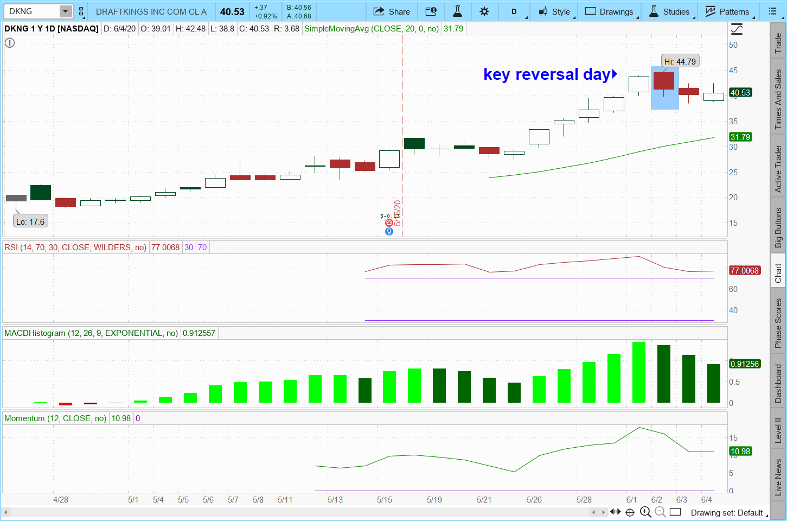Screen dimensions: 787x521
Task: Click the blue lightbulb event icon
Action: pos(389,232)
